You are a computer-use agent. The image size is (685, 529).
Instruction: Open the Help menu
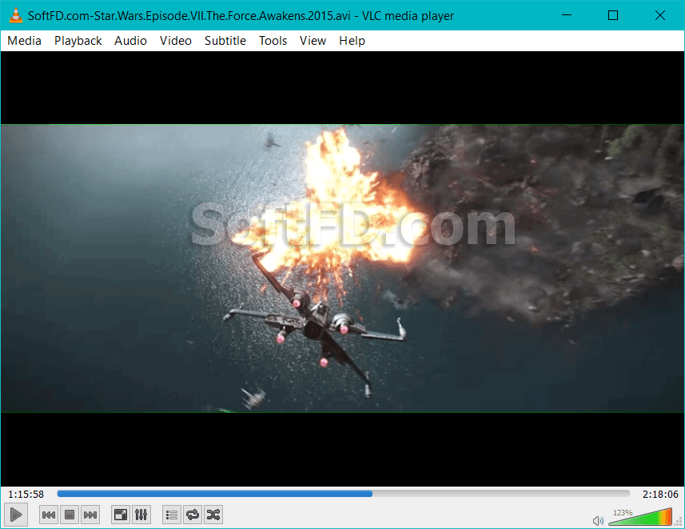[352, 41]
